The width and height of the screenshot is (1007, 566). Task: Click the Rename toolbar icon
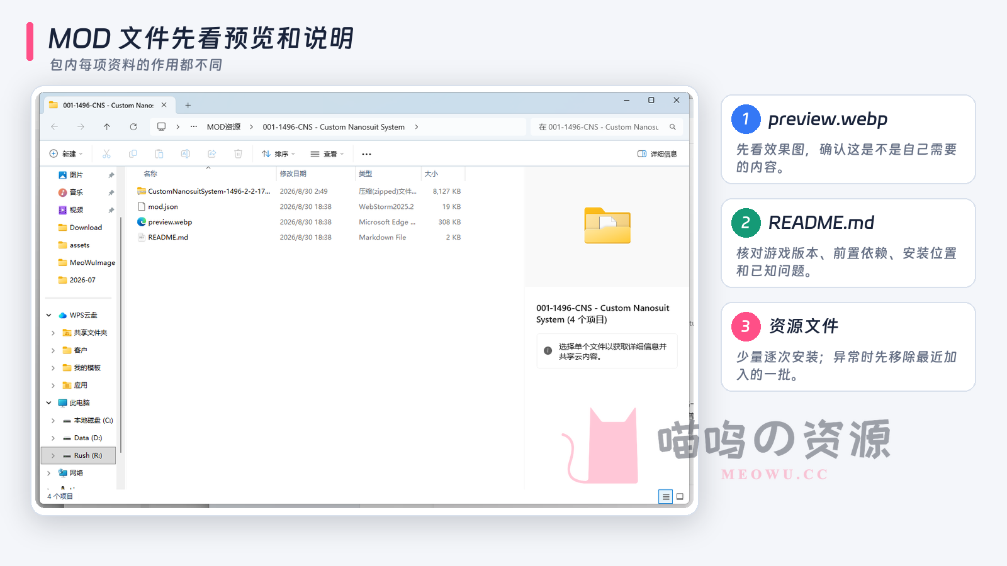click(186, 153)
